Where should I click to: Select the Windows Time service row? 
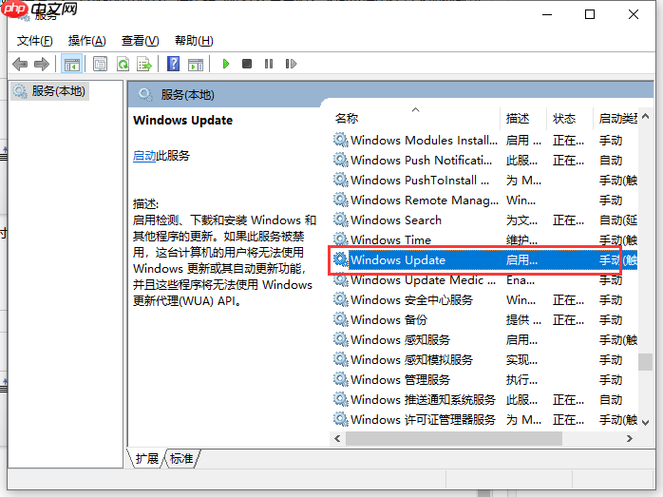click(x=484, y=239)
